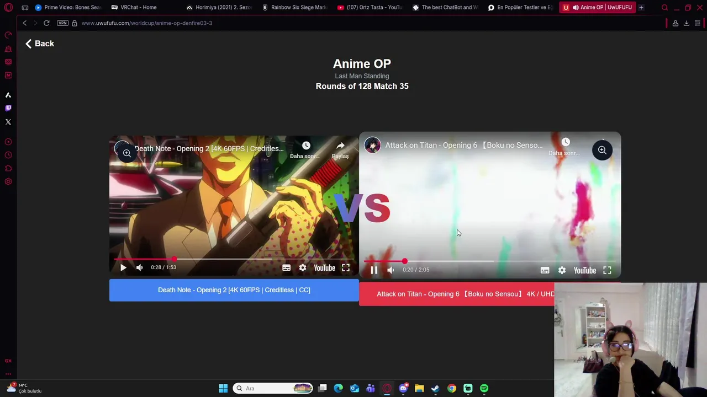Seek the Death Note video progress bar
Screen dimensions: 707x397
234,259
